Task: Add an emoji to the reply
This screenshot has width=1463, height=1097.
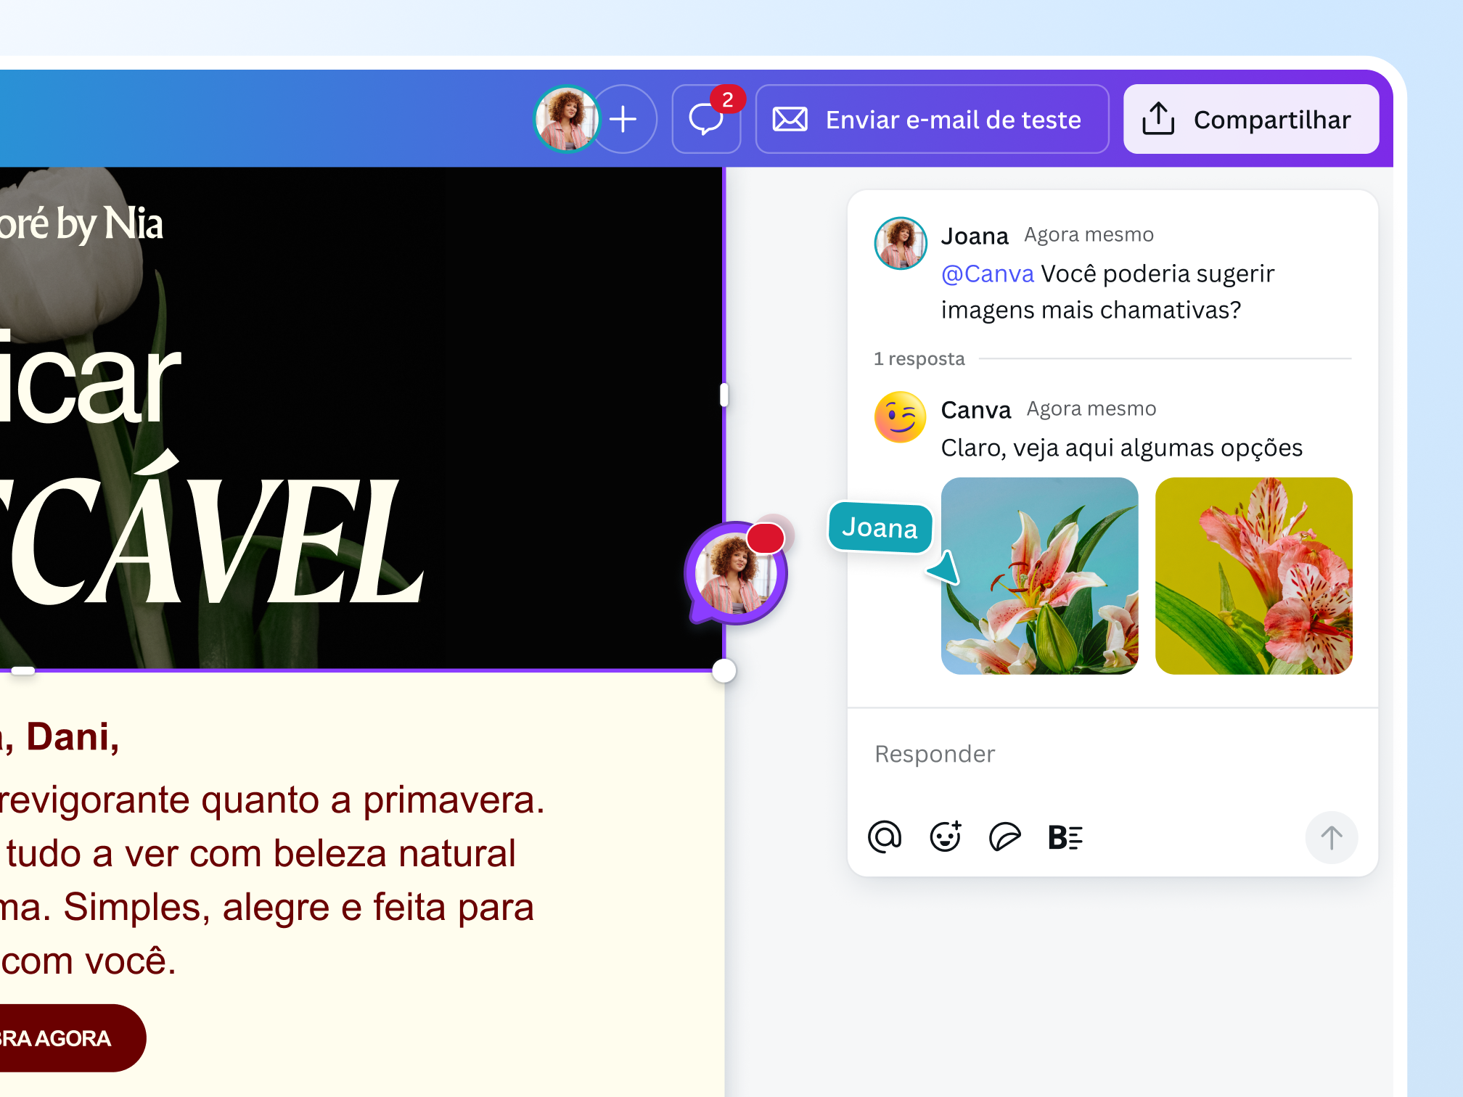Action: [x=946, y=837]
